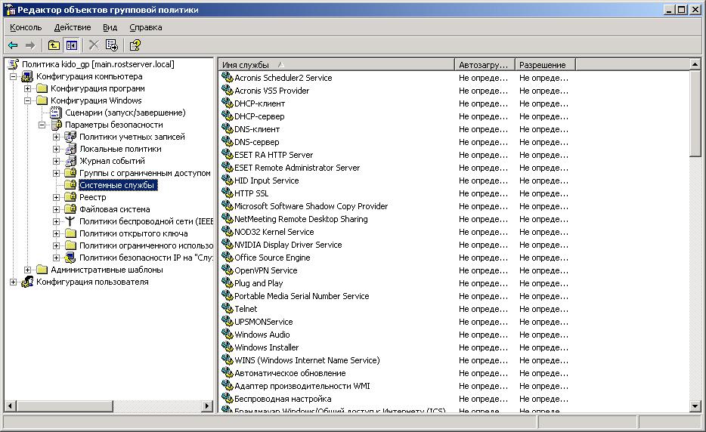Click the Автозагрузка column header
706x432 pixels.
click(x=485, y=65)
